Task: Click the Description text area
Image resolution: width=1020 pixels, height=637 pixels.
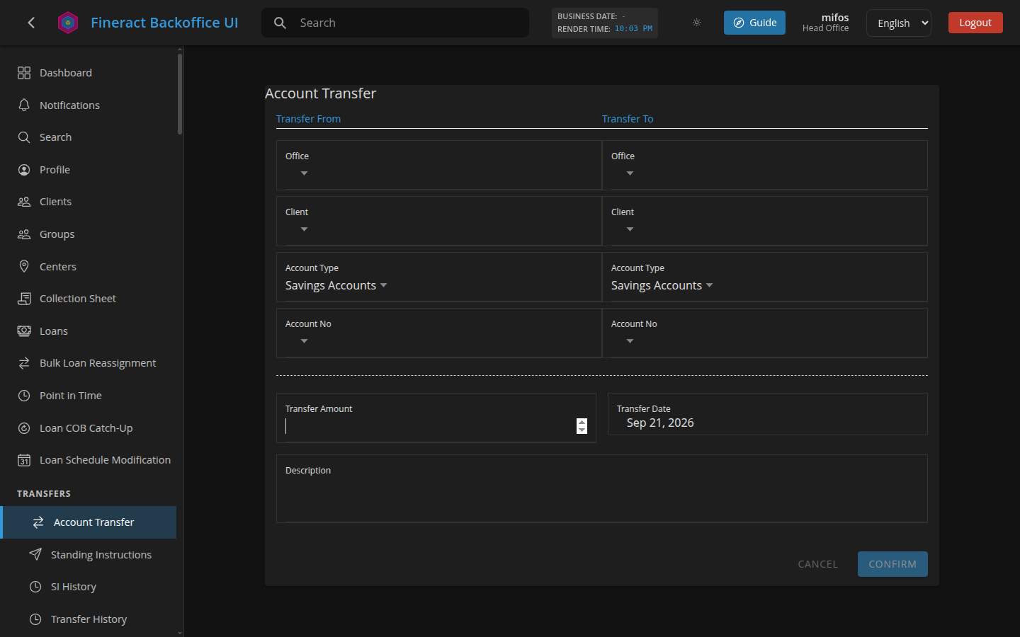Action: coord(601,488)
